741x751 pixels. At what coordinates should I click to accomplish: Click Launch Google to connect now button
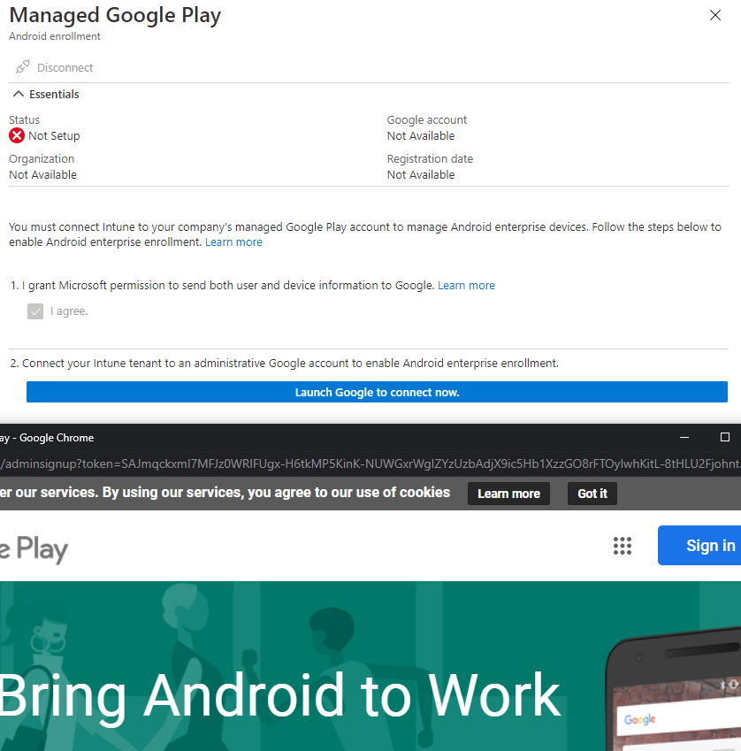378,392
